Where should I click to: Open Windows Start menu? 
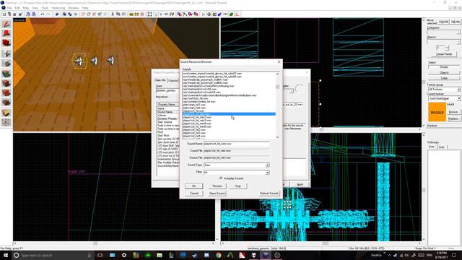pos(5,255)
